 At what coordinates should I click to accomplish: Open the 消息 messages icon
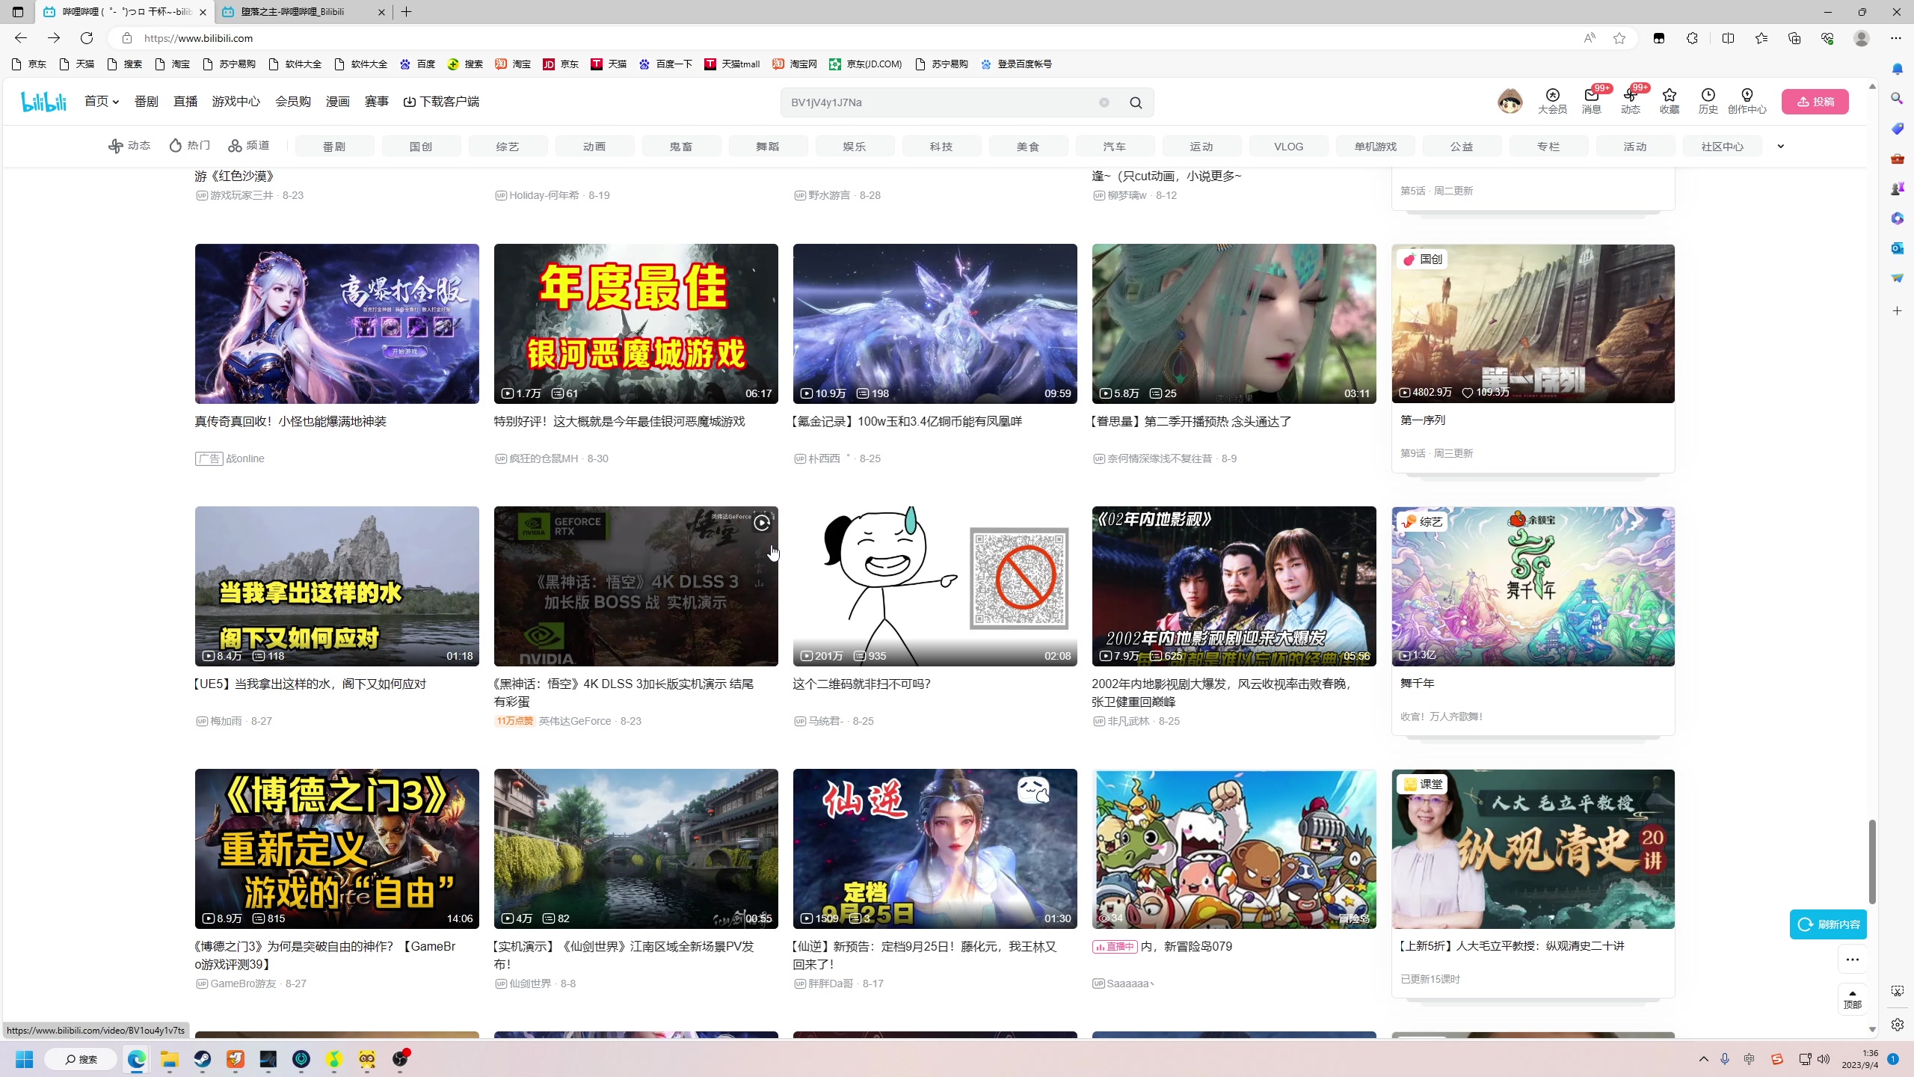coord(1591,101)
